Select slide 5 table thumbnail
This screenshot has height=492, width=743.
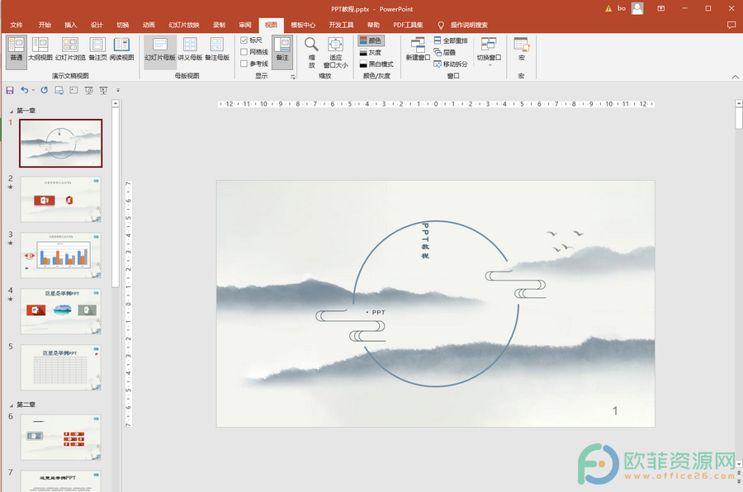60,367
